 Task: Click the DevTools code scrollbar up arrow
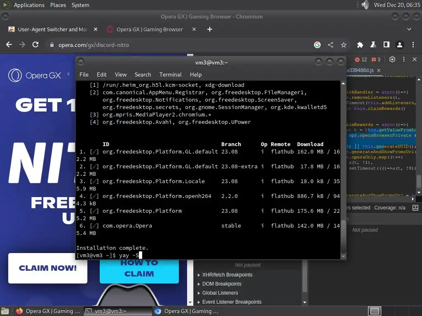[x=419, y=80]
